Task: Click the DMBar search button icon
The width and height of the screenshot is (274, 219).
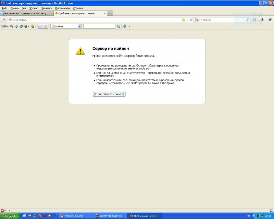Action: click(x=119, y=26)
